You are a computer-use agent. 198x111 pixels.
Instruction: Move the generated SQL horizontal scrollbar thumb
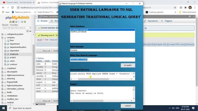[x=93, y=79]
